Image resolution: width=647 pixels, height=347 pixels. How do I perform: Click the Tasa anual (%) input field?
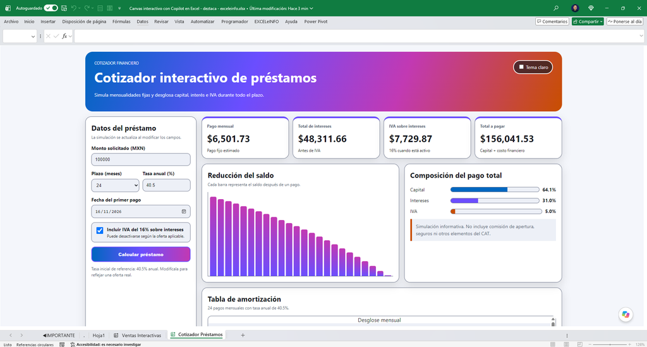pos(166,185)
